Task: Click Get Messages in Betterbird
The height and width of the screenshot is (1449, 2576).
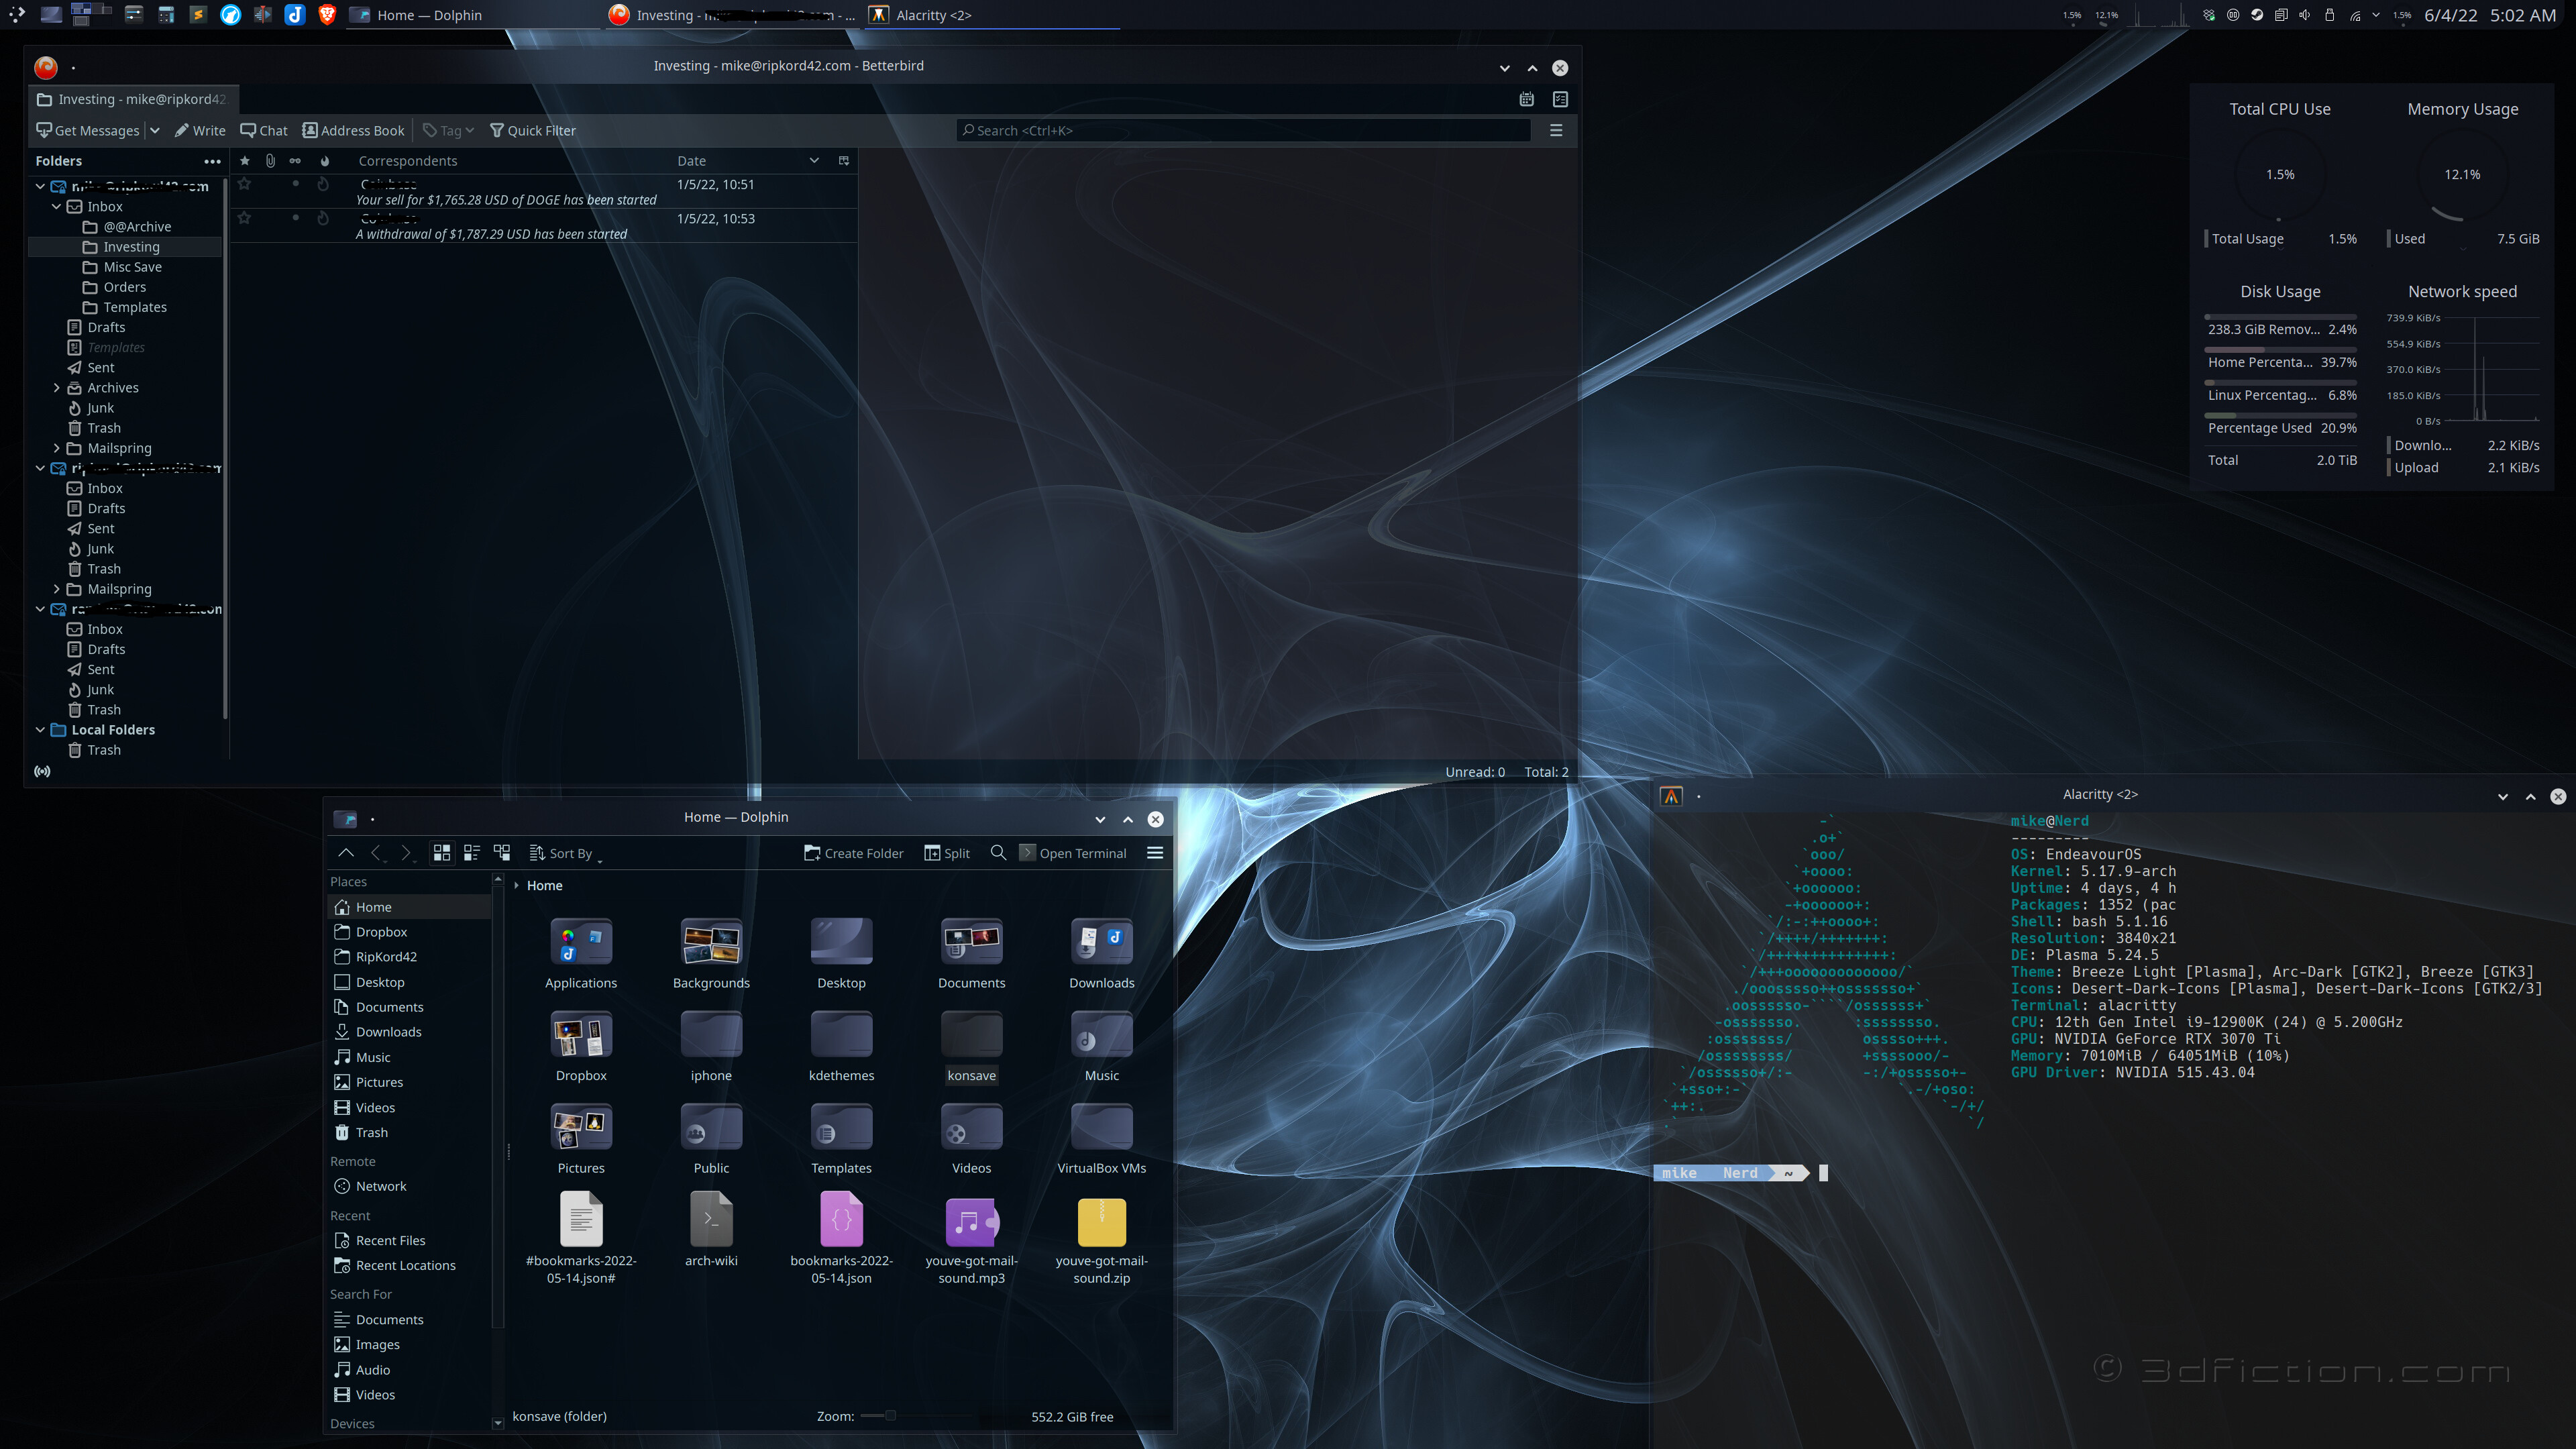Action: click(x=88, y=130)
